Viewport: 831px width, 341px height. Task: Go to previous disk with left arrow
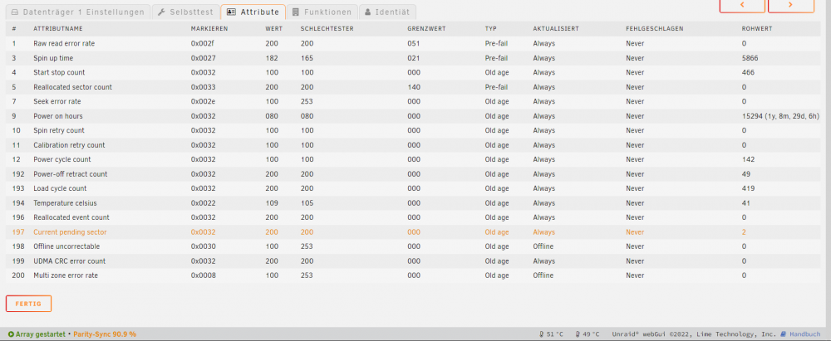tap(742, 5)
